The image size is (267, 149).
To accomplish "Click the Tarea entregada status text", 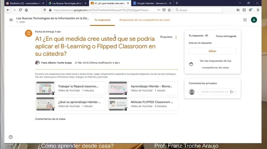I will [226, 36].
